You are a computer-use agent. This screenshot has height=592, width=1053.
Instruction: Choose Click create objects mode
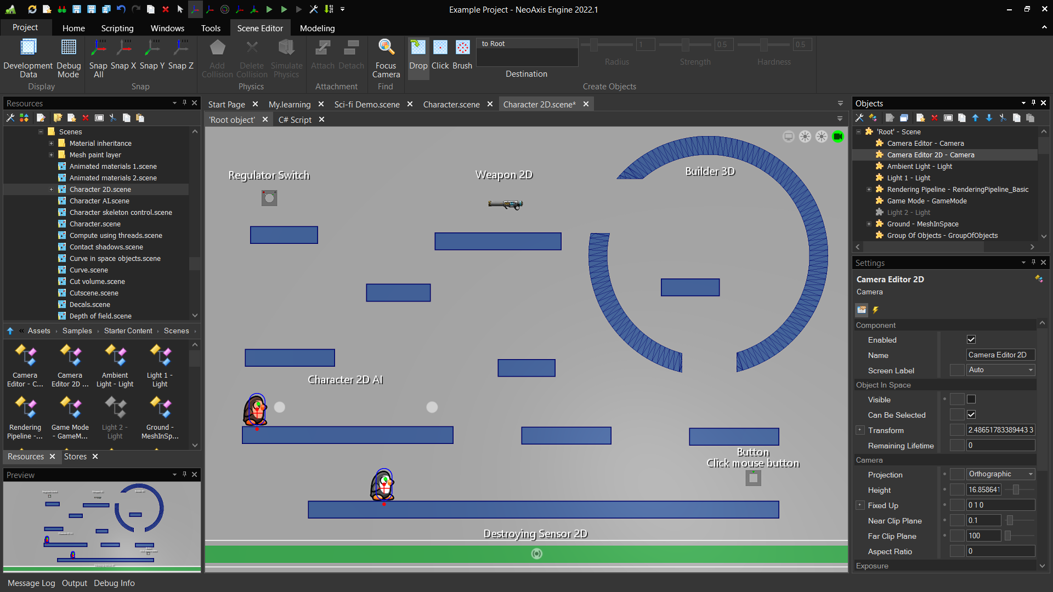point(440,48)
